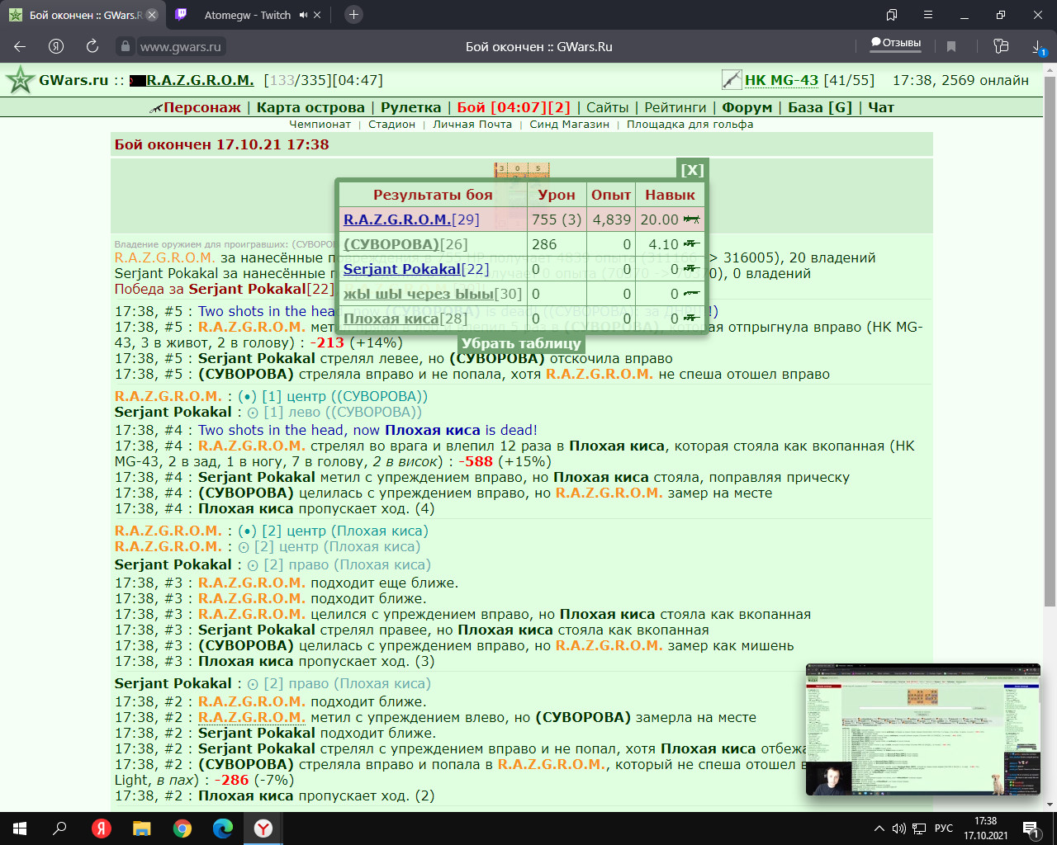Open File Explorer from taskbar
Image resolution: width=1057 pixels, height=845 pixels.
tap(142, 828)
